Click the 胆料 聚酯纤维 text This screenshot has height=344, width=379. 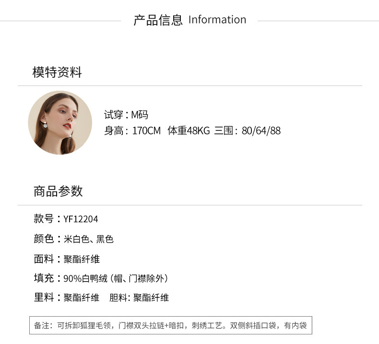pyautogui.click(x=139, y=297)
